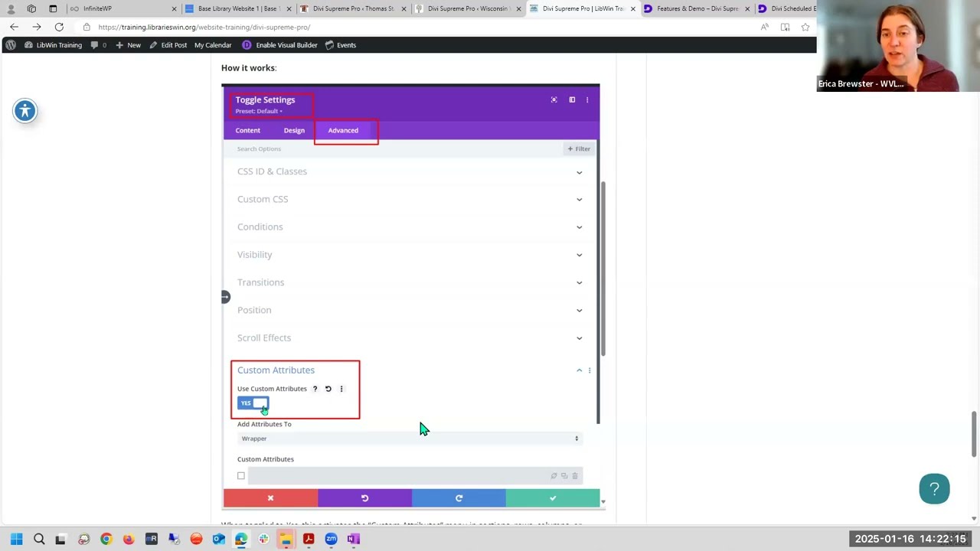Click the settings panel scrollbar
The width and height of the screenshot is (980, 551).
(x=602, y=268)
